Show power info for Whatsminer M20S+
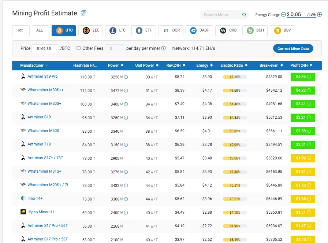Image resolution: width=328 pixels, height=243 pixels. [126, 185]
